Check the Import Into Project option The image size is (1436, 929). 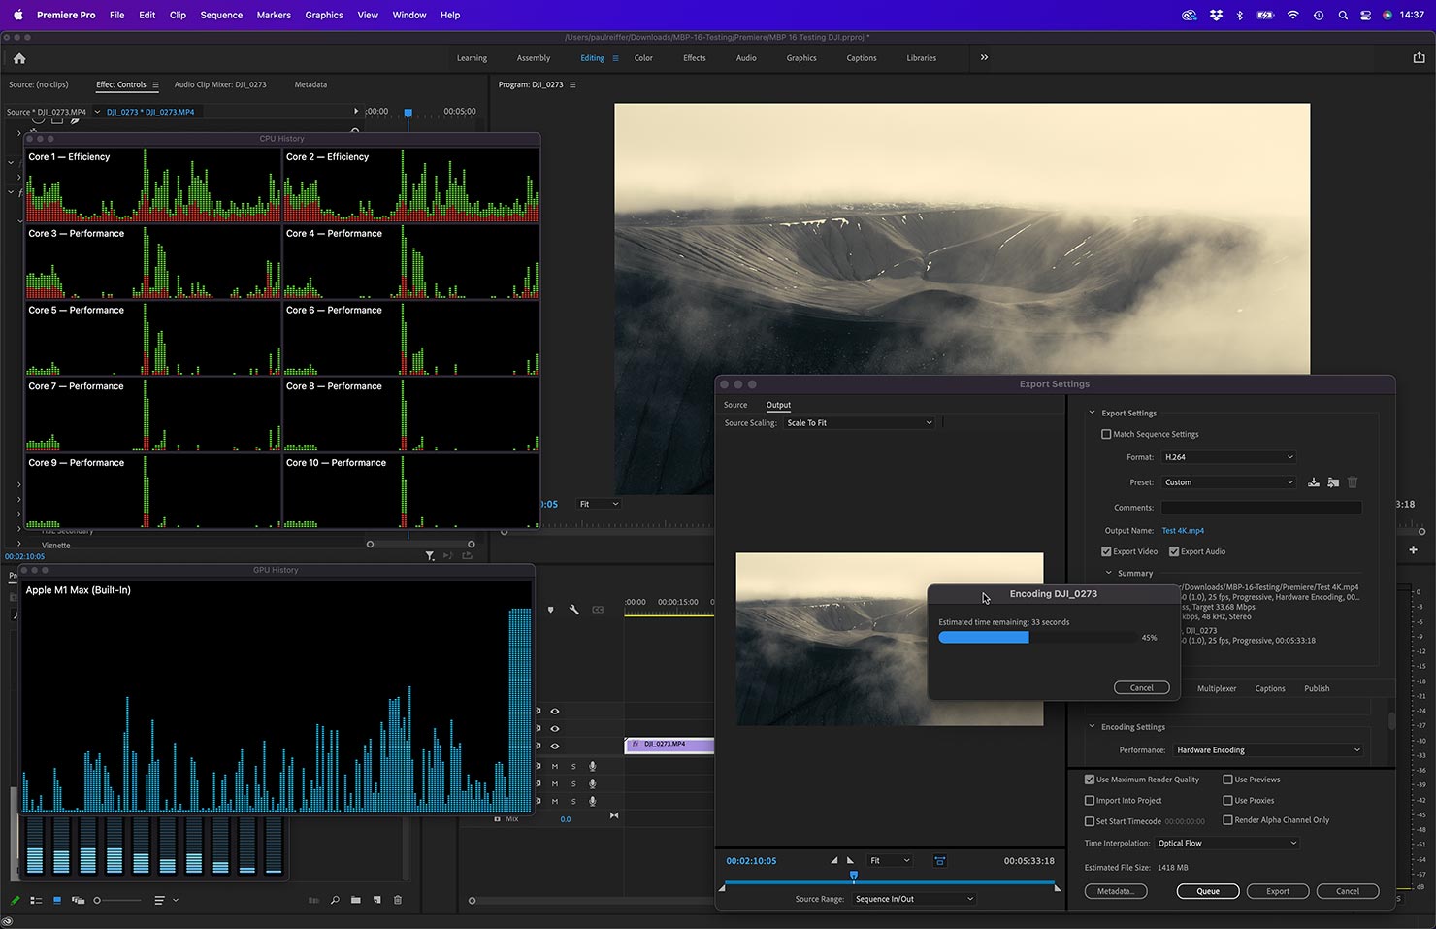coord(1090,801)
